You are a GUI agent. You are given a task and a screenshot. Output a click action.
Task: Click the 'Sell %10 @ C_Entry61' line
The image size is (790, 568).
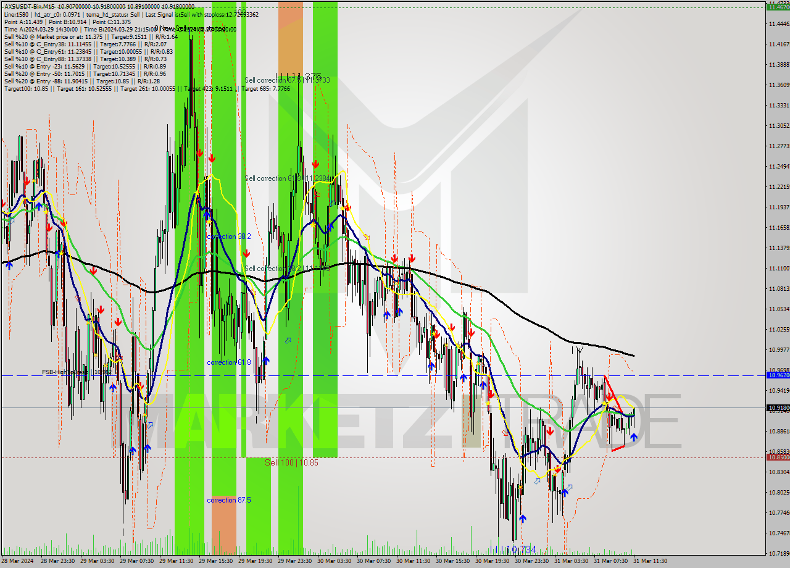coord(88,51)
